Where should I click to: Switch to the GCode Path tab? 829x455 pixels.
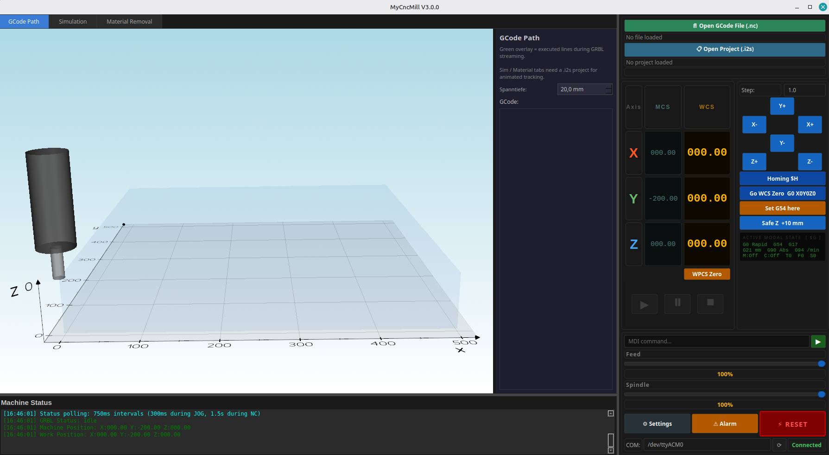[x=24, y=22]
